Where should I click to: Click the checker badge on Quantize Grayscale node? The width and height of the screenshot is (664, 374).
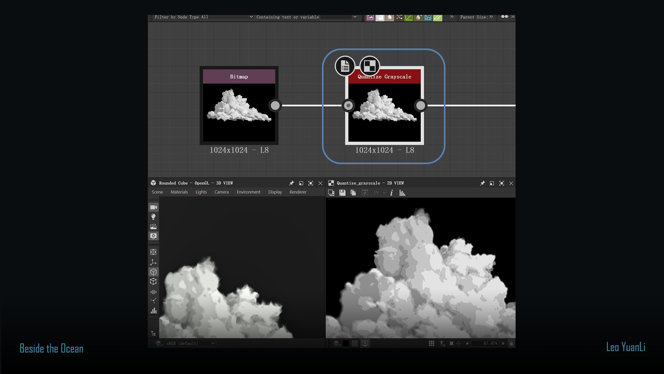[369, 66]
